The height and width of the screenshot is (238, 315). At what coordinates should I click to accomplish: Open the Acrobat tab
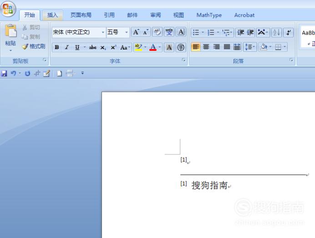coord(244,15)
